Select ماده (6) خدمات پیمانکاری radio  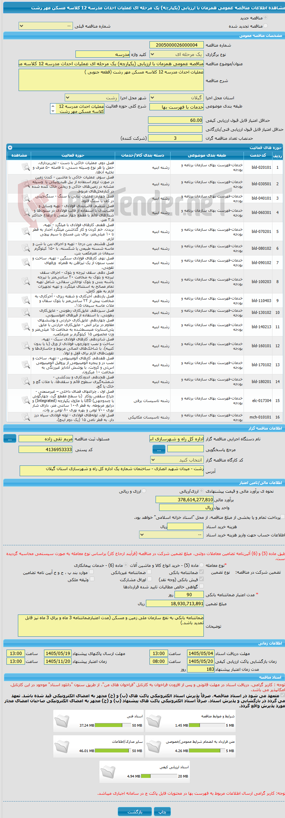(x=126, y=565)
